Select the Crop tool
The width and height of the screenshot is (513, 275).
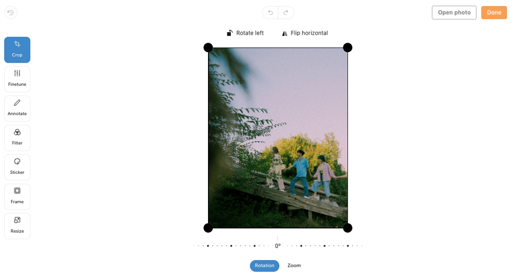[17, 50]
